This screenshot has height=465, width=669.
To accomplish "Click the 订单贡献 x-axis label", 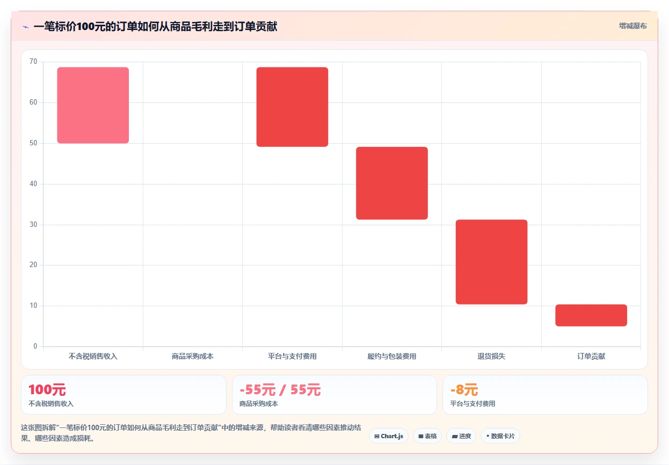I will coord(591,356).
